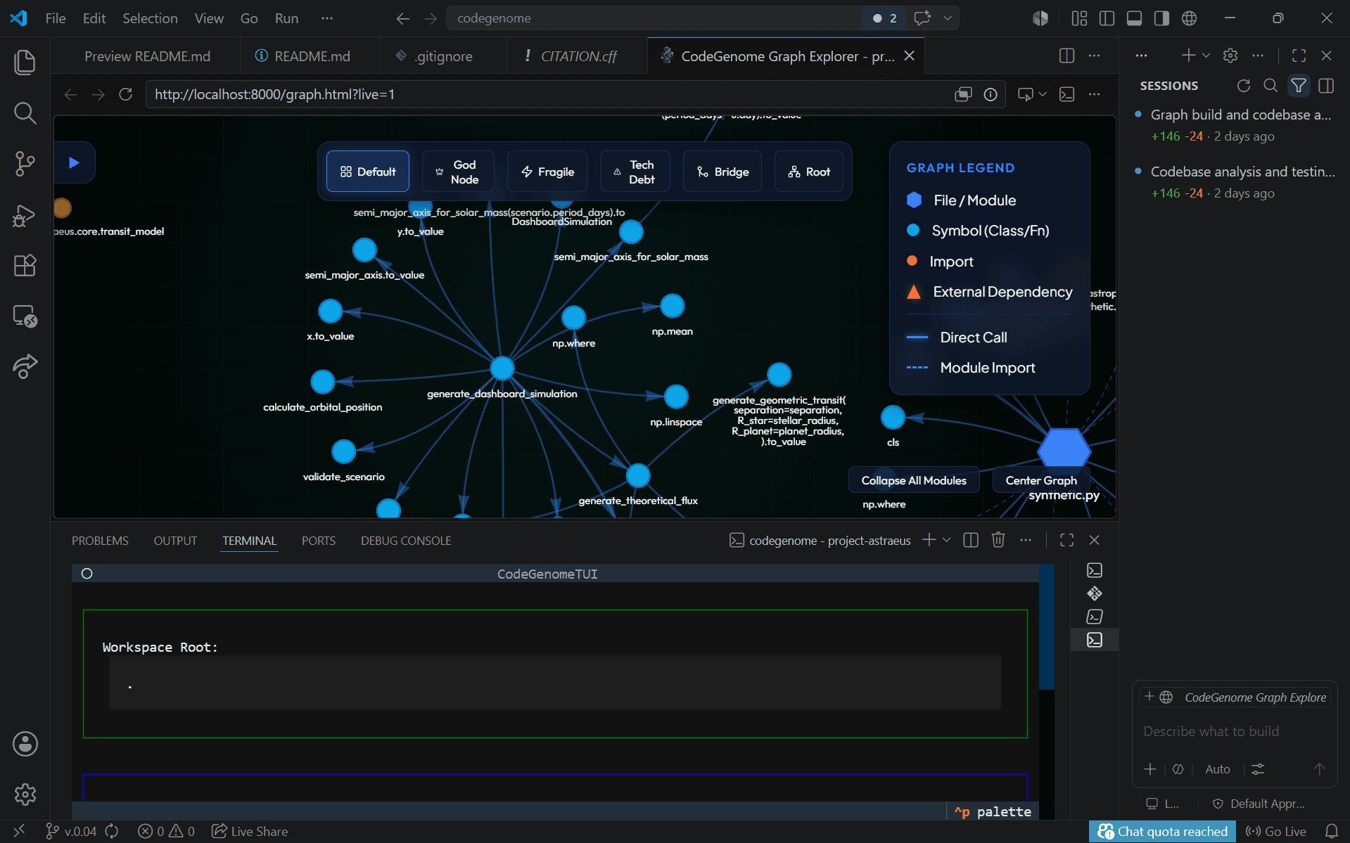Open the Live Share view in activity bar
This screenshot has width=1350, height=843.
25,366
